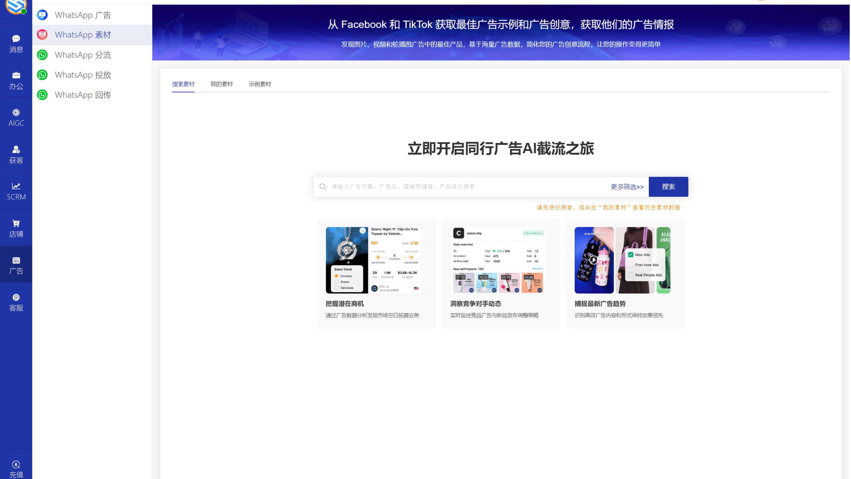This screenshot has height=479, width=851.
Task: Click the 搜索 search button
Action: click(x=668, y=187)
